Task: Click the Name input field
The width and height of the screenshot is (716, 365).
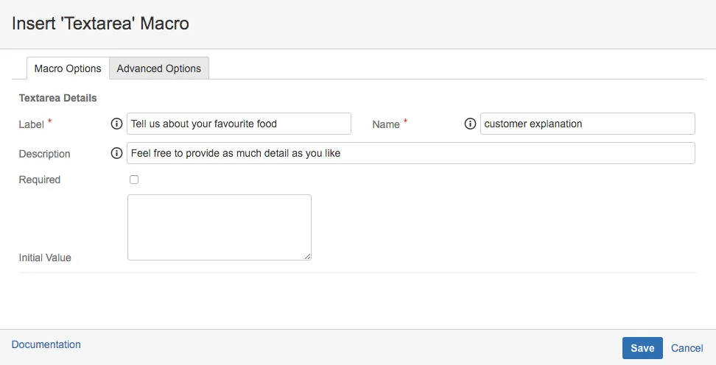Action: [588, 124]
